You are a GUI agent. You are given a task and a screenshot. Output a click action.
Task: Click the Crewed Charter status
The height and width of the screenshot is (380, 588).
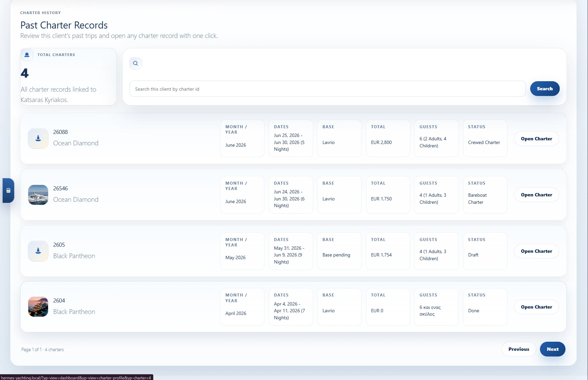[x=484, y=142]
